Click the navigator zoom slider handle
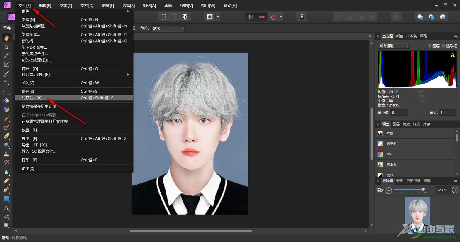Viewport: 460px width, 242px height. 423,189
